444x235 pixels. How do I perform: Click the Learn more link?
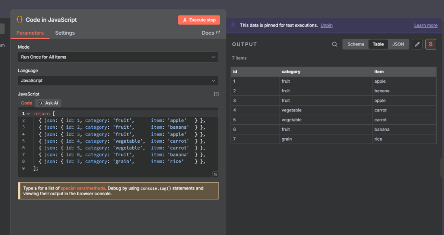coord(426,25)
